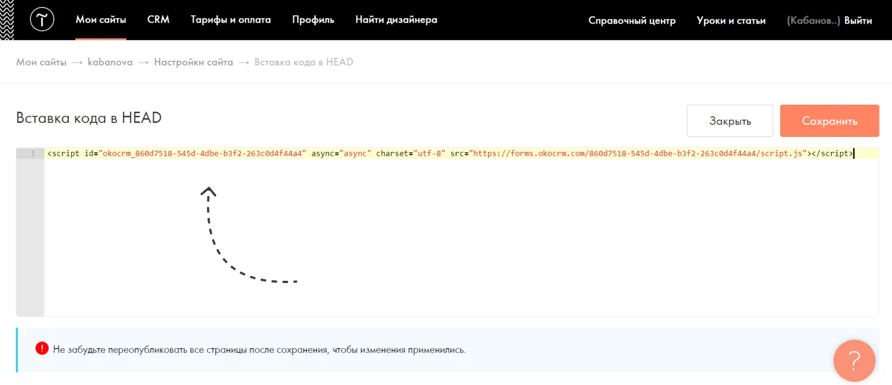Go to the CRM section

coord(158,20)
